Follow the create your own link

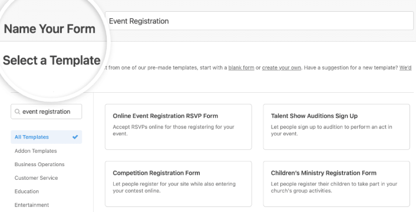[282, 68]
